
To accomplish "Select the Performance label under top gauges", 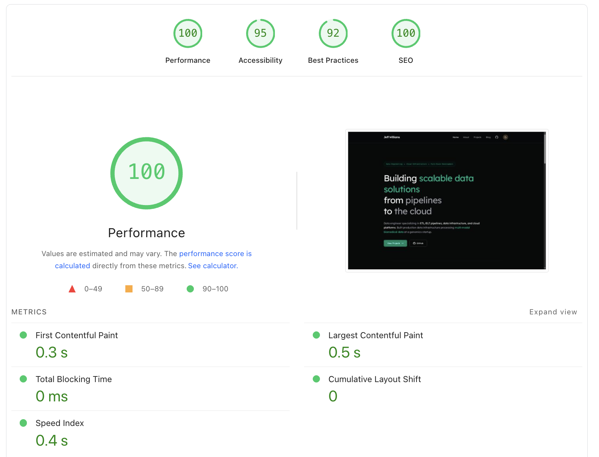I will pyautogui.click(x=188, y=61).
